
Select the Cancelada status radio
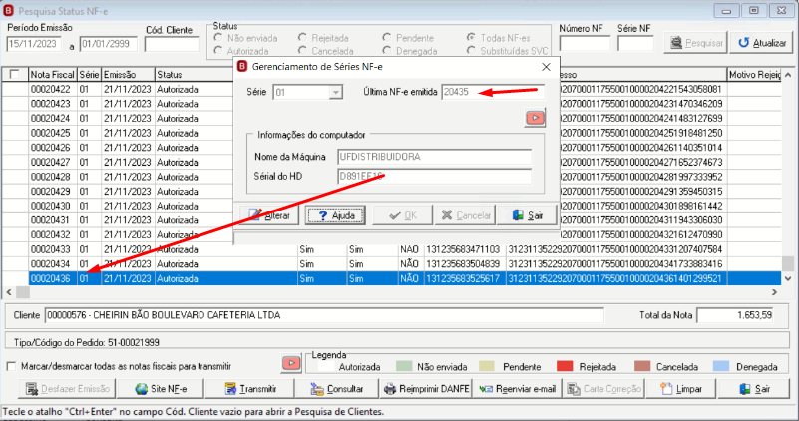302,51
